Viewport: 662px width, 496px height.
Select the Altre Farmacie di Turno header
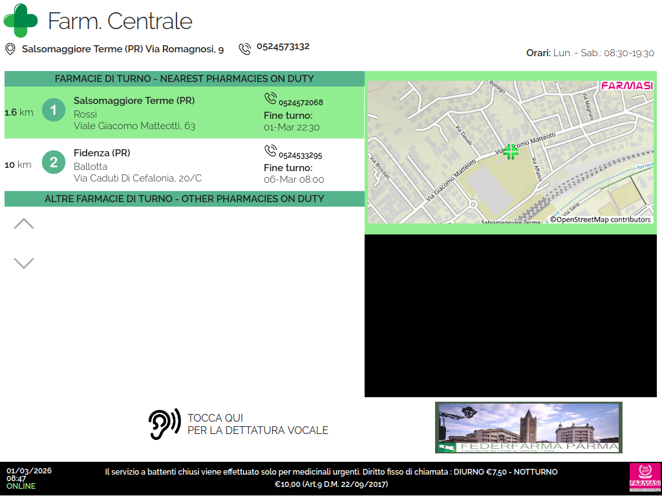(x=184, y=199)
